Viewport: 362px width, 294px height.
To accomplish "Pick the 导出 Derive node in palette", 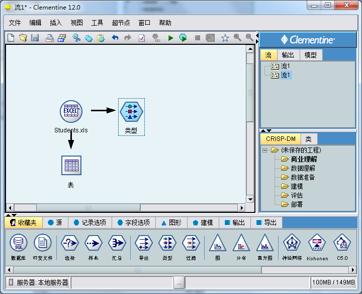I will (x=144, y=243).
